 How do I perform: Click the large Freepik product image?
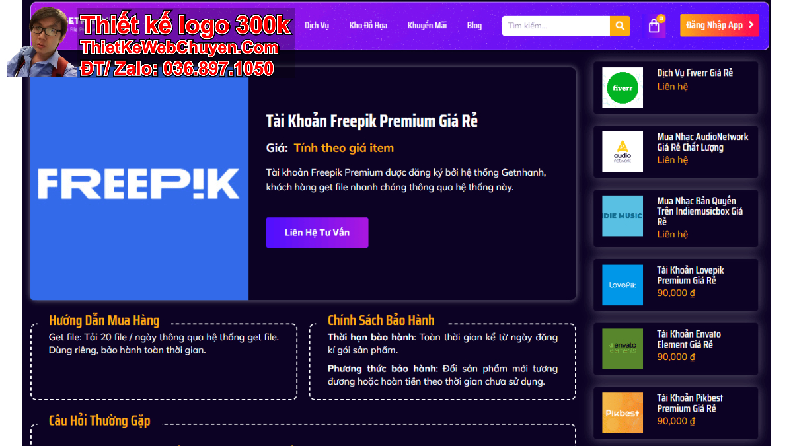[139, 184]
